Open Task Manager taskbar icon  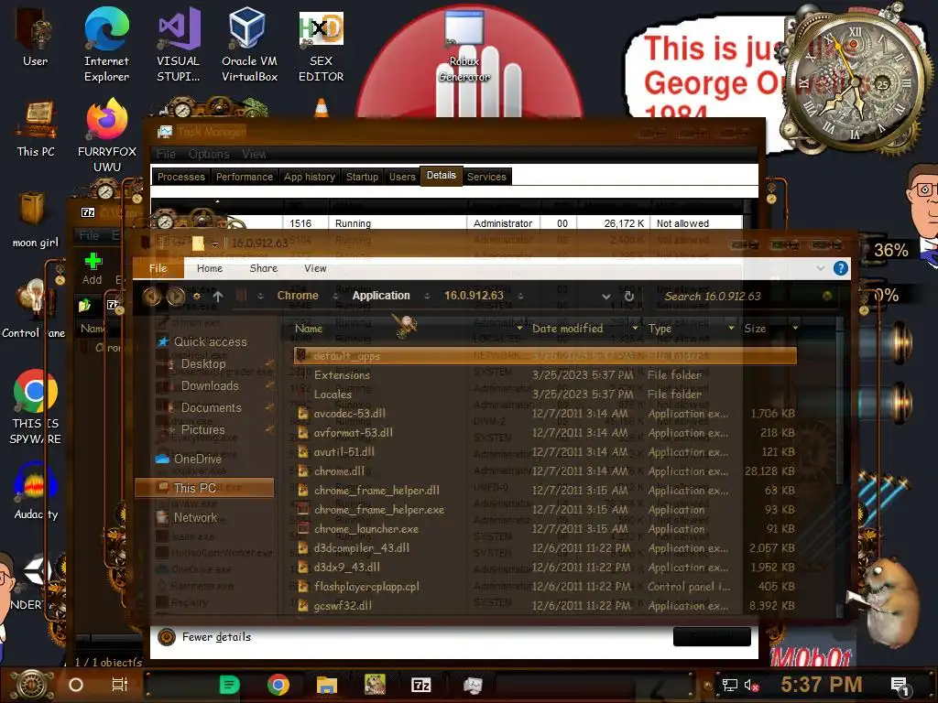(473, 685)
